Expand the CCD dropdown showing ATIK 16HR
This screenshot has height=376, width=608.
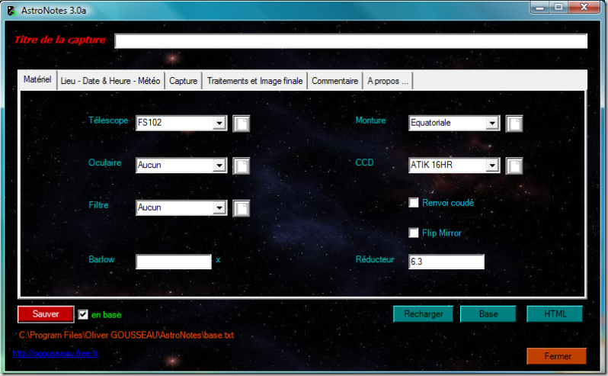click(491, 166)
